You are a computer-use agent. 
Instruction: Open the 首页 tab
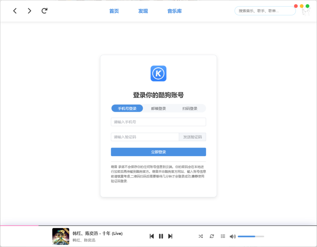pyautogui.click(x=114, y=11)
